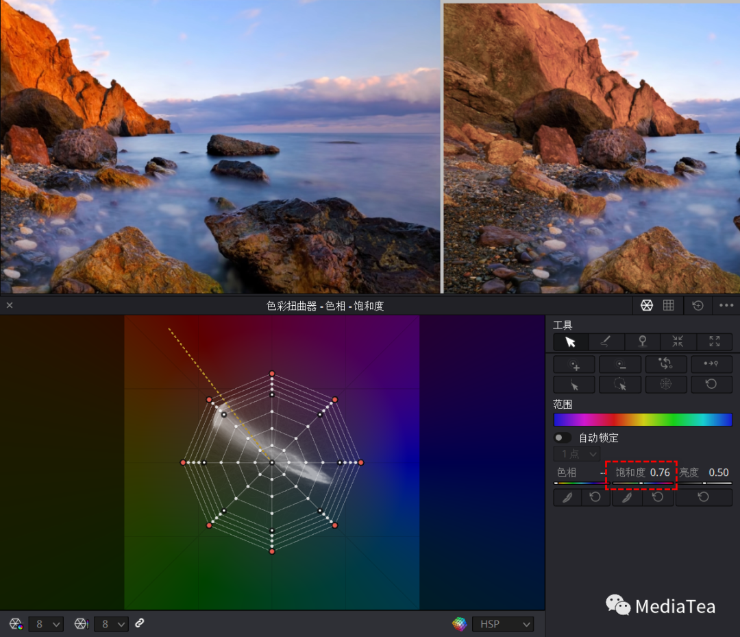Click the add control point button

(x=574, y=365)
